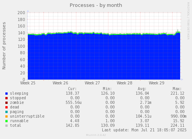Select the 'paging' legend label
The width and height of the screenshot is (192, 139).
tap(17, 112)
